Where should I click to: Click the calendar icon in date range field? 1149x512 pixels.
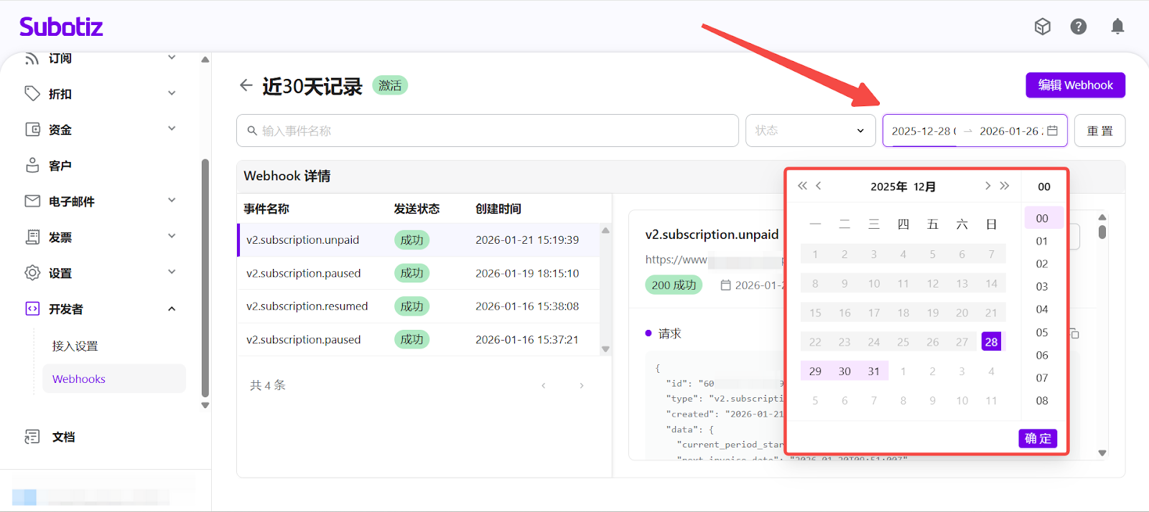[x=1052, y=131]
